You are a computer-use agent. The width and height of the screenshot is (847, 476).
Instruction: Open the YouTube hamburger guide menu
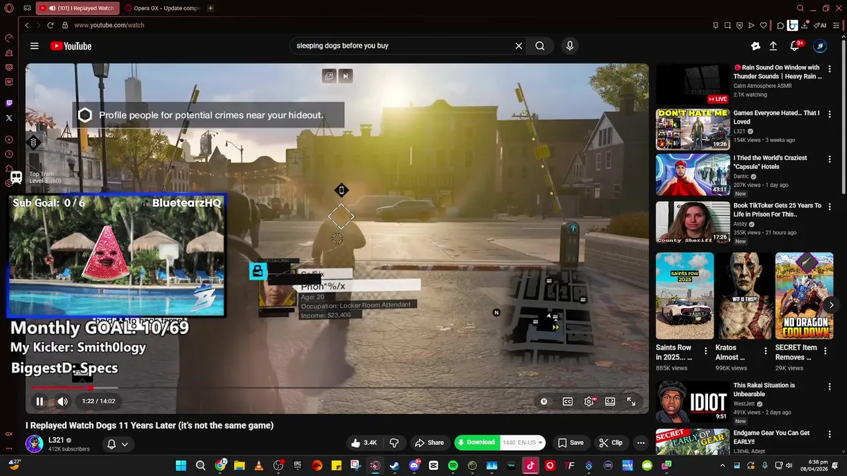click(x=34, y=46)
